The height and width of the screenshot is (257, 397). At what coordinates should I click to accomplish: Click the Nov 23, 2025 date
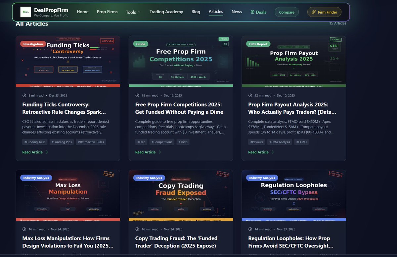[286, 229]
